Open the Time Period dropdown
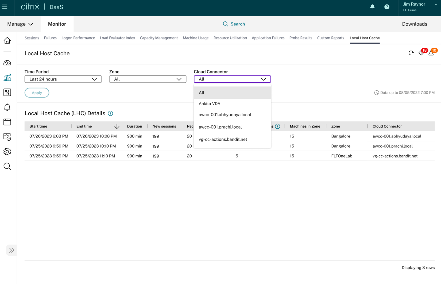This screenshot has height=284, width=441. tap(63, 79)
